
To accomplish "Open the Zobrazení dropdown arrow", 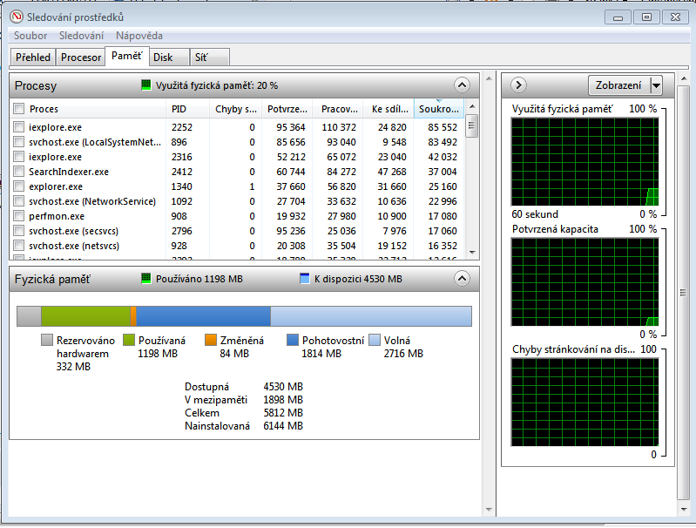I will pos(656,85).
